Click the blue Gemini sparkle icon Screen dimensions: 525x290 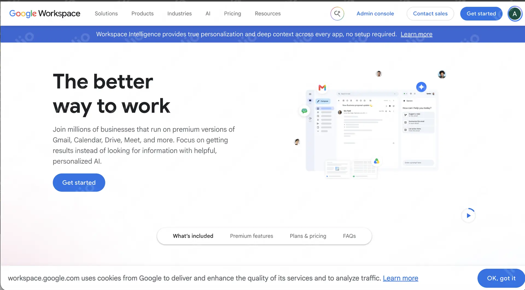click(x=421, y=87)
